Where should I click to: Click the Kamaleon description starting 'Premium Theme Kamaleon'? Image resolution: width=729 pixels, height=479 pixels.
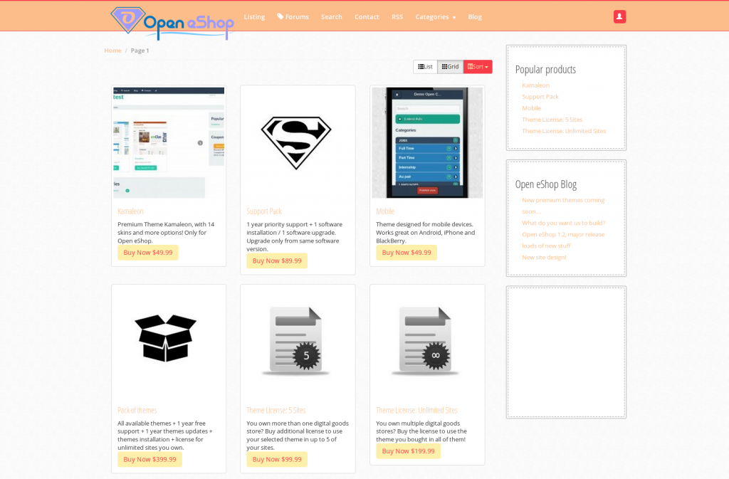tap(167, 233)
